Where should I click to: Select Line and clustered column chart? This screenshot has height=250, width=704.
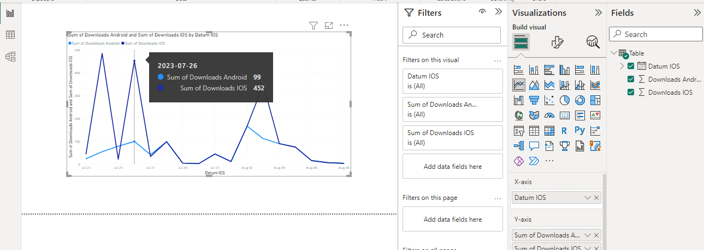coord(580,85)
